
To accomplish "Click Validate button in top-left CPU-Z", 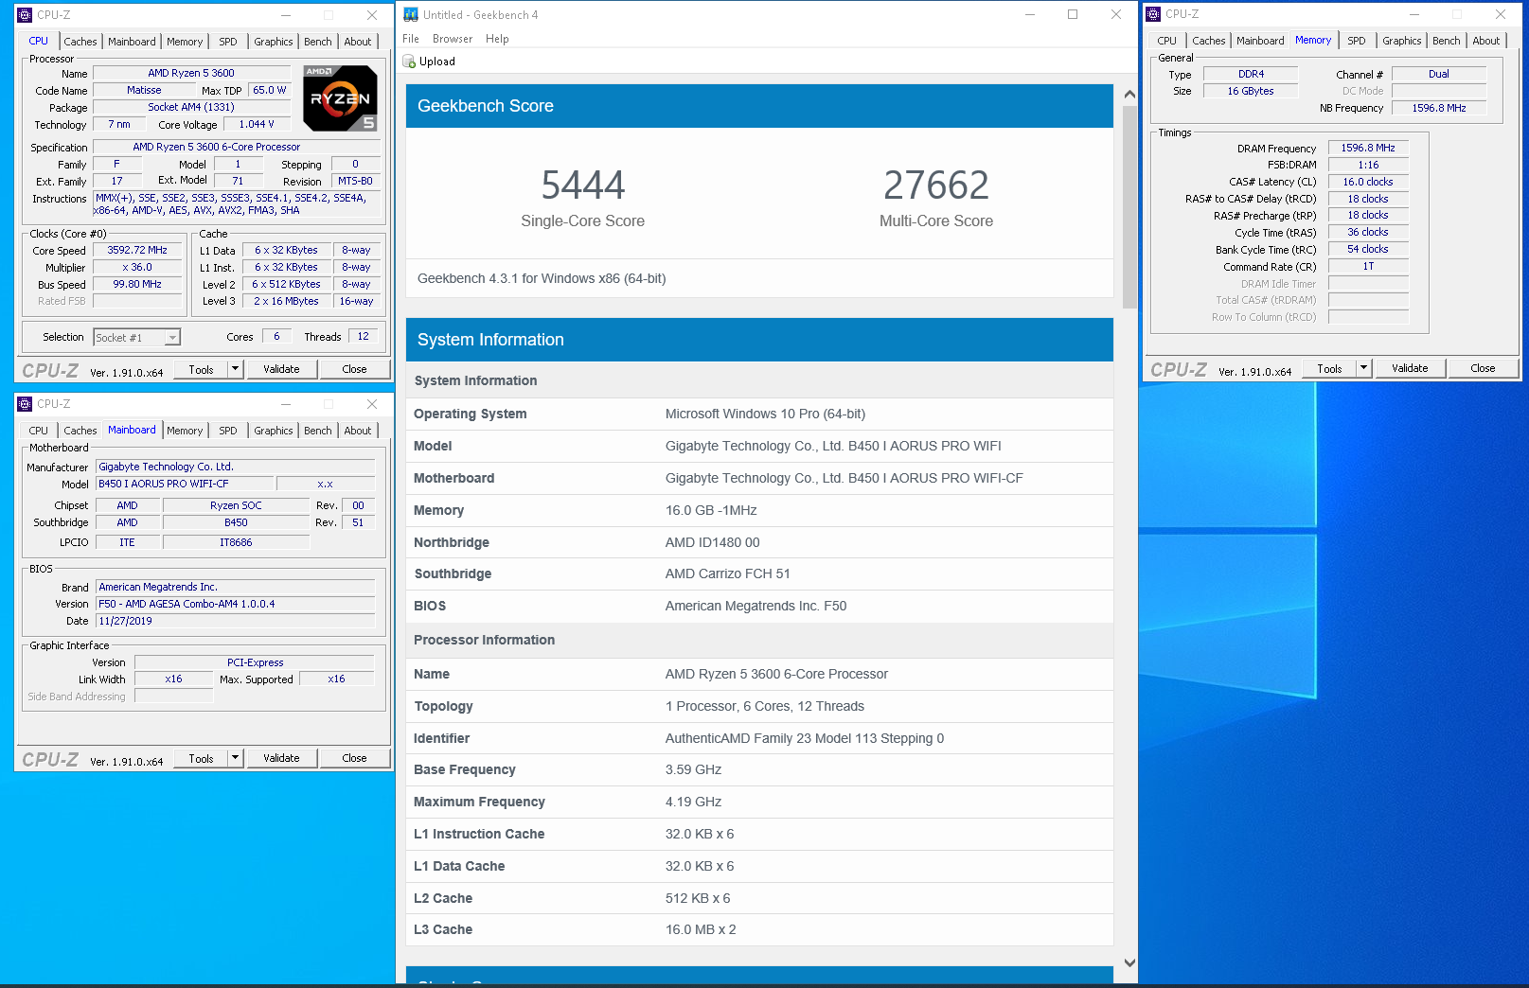I will [x=281, y=369].
